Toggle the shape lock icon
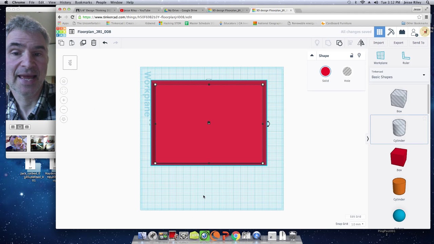The height and width of the screenshot is (244, 434). (352, 56)
